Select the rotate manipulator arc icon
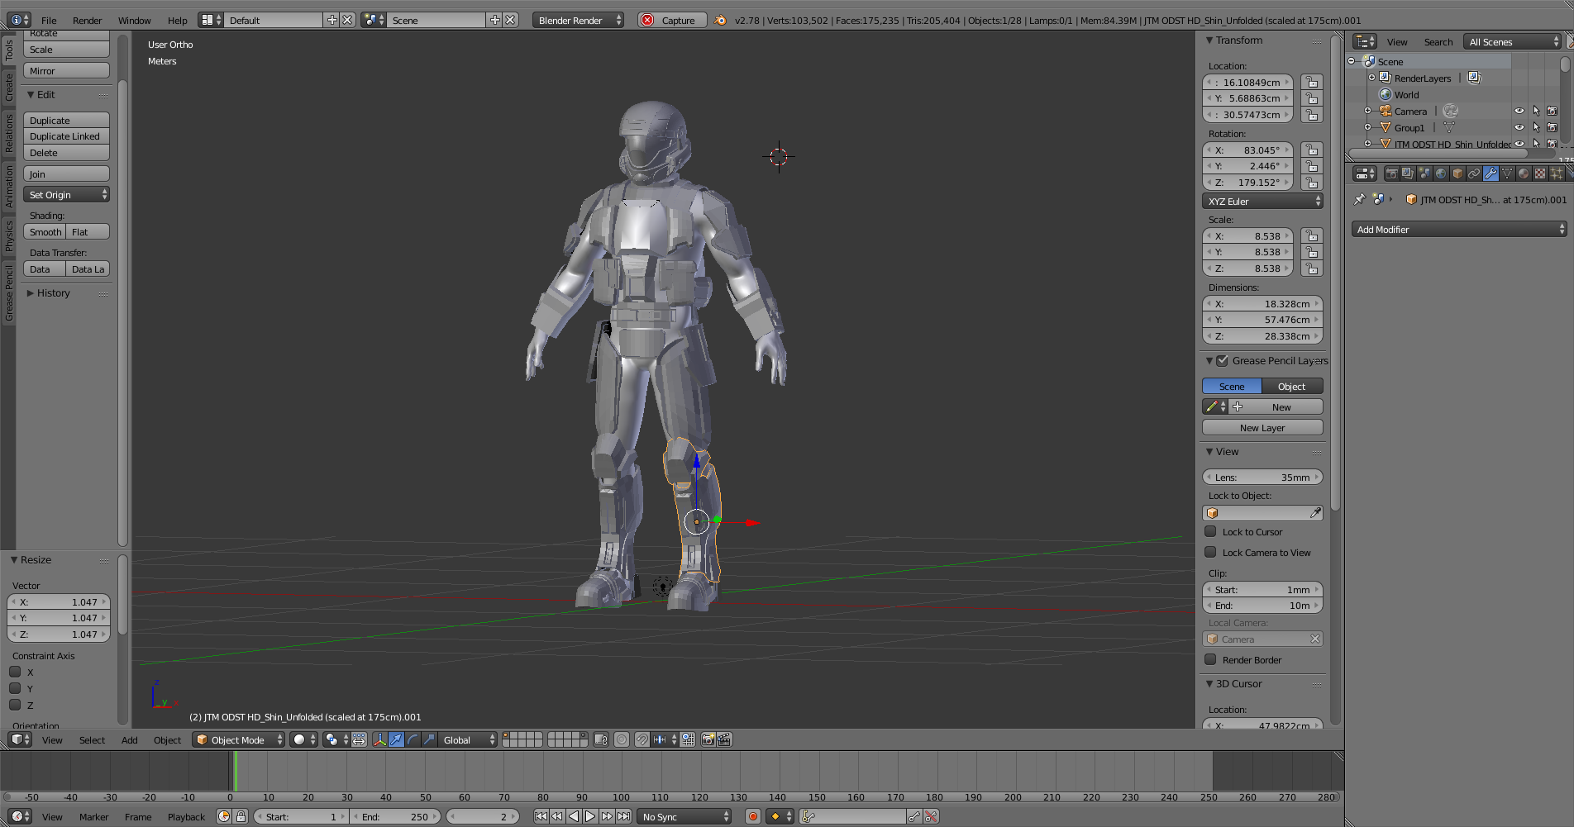The width and height of the screenshot is (1574, 827). point(413,739)
